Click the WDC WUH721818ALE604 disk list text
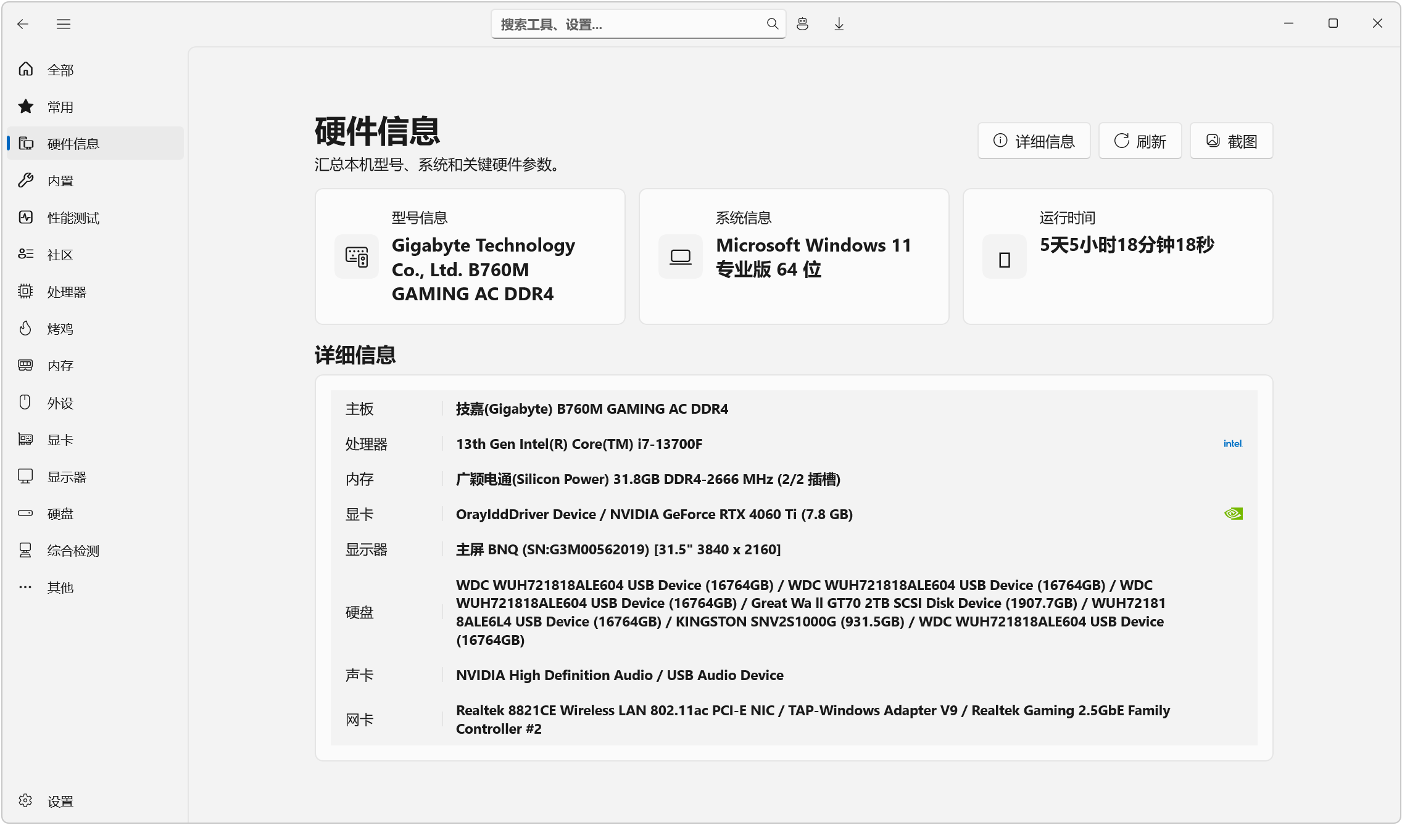 [x=811, y=612]
